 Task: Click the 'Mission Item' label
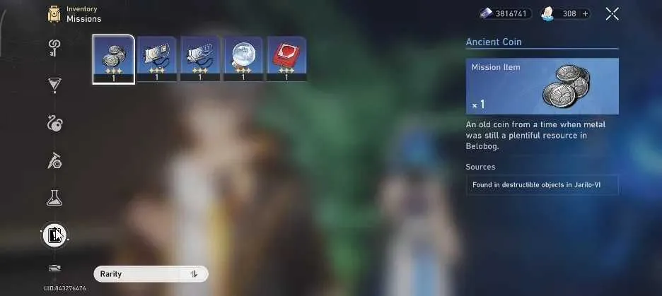[x=496, y=67]
